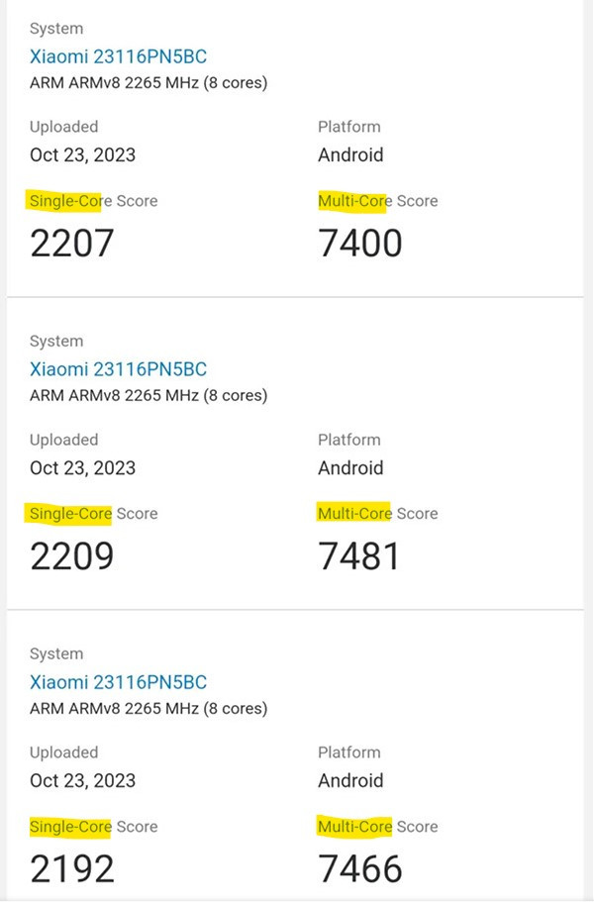594x902 pixels.
Task: Click the Android platform text in the first result
Action: [x=350, y=154]
